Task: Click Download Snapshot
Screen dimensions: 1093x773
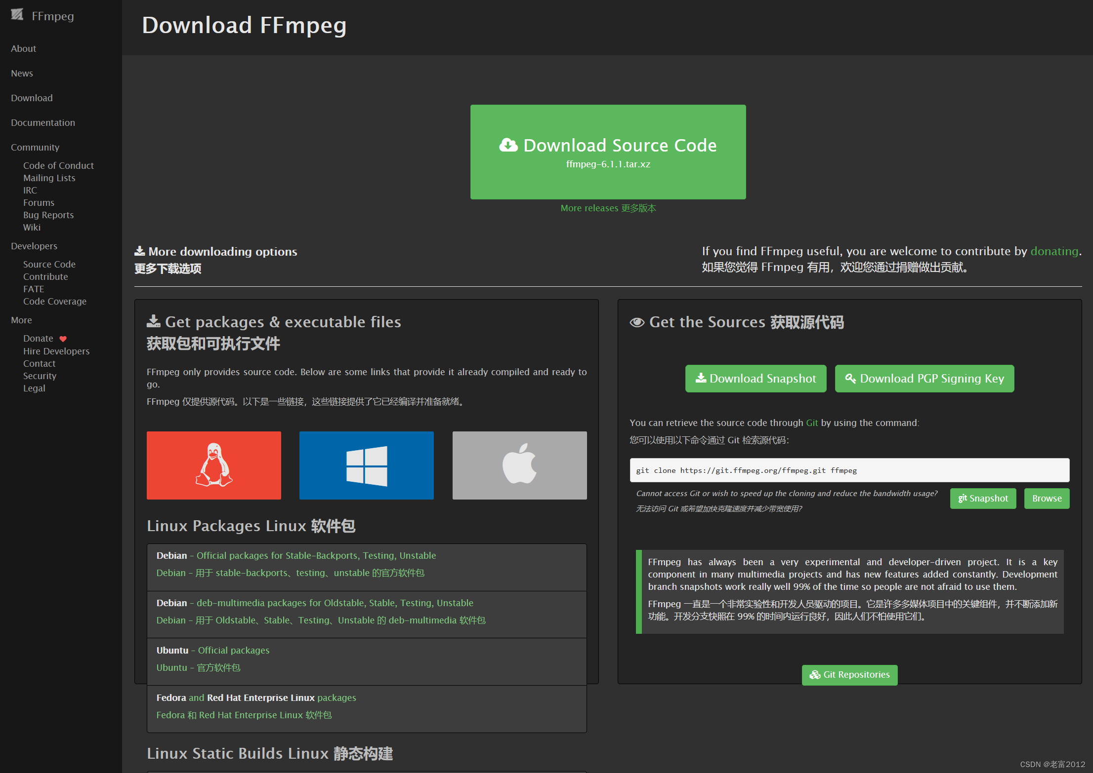Action: tap(756, 378)
